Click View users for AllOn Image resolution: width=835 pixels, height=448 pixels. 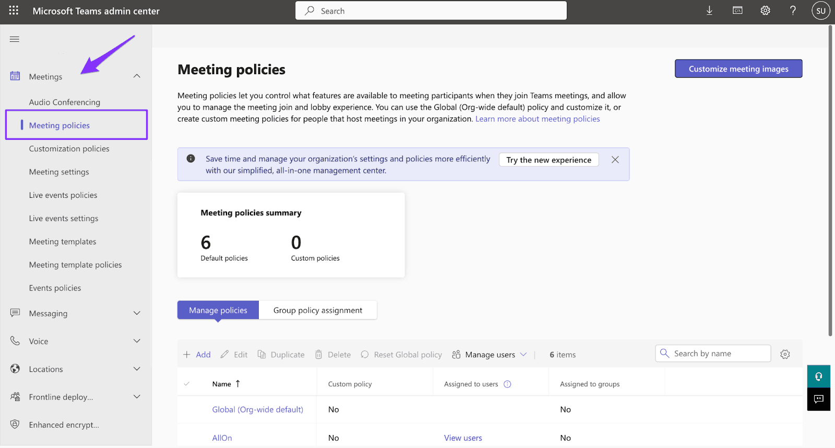463,438
